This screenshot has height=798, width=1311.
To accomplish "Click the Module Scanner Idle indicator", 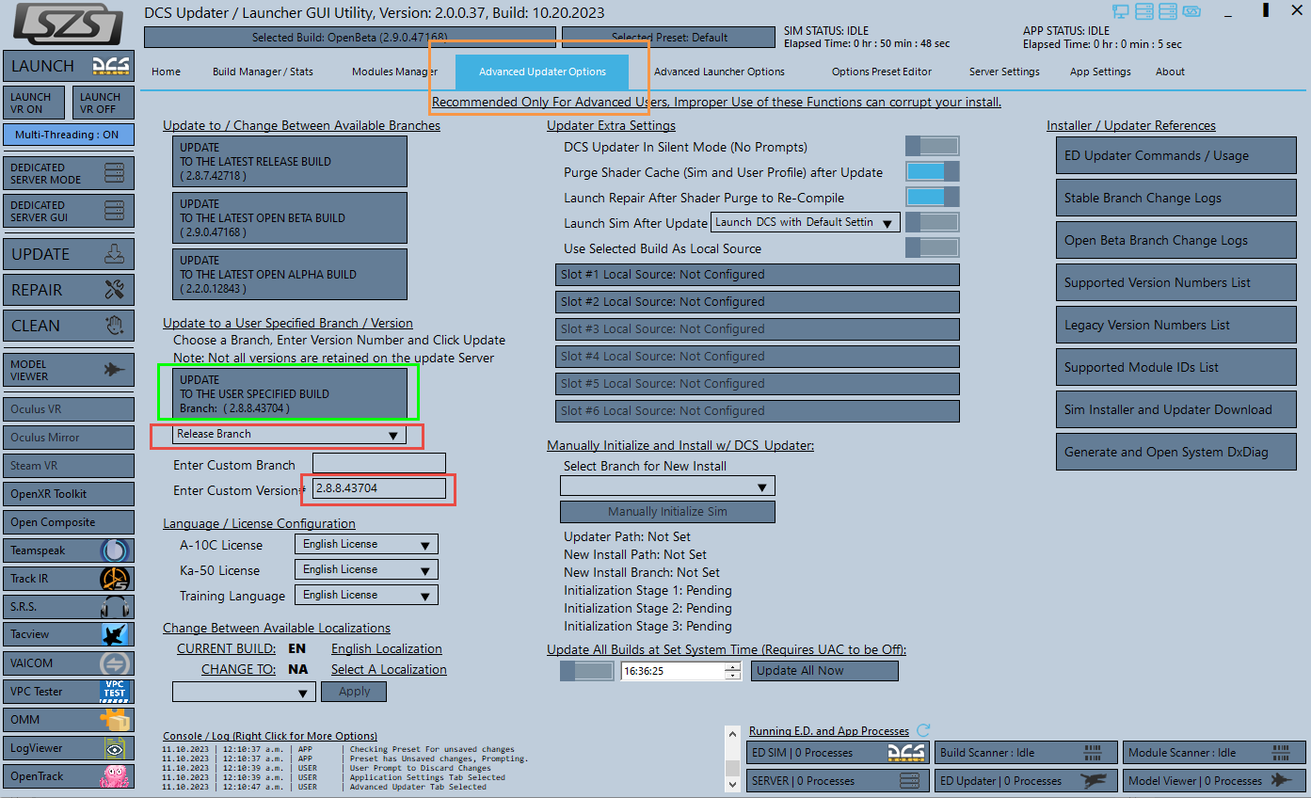I will [1214, 753].
